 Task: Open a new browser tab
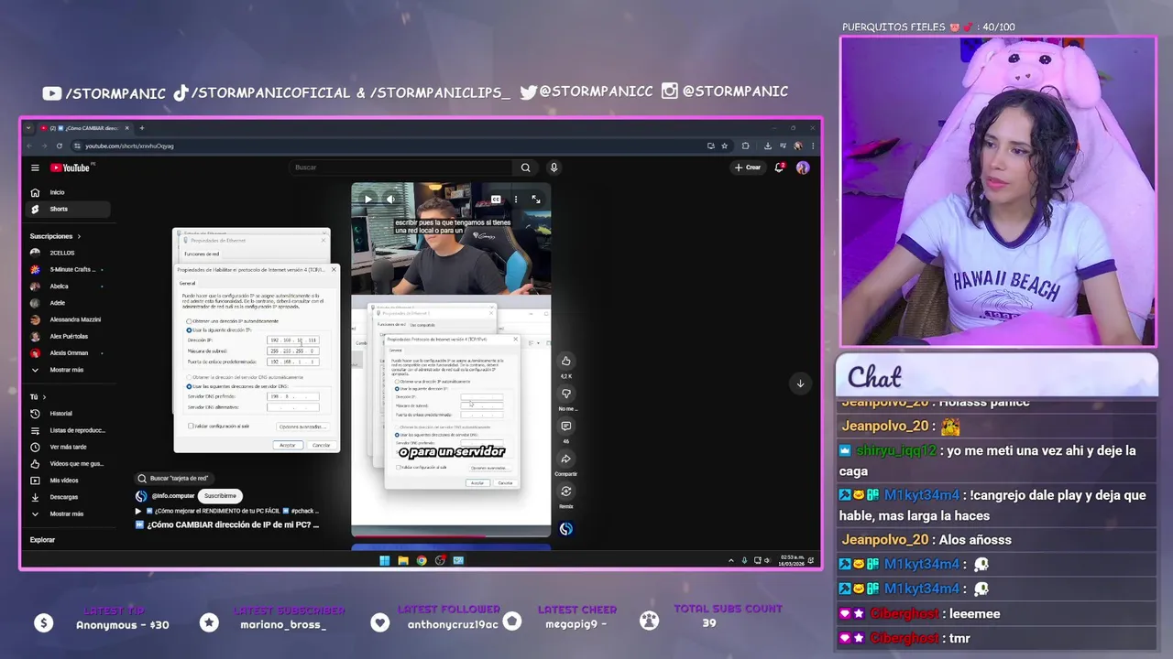[142, 128]
